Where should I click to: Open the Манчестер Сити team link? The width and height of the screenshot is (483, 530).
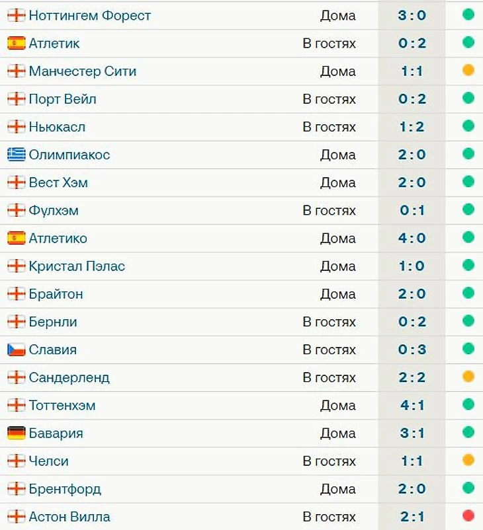tap(83, 71)
